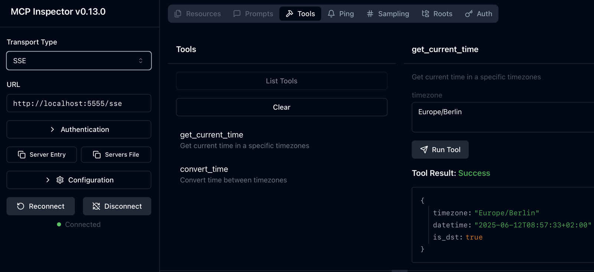This screenshot has width=594, height=272.
Task: Click the Configuration gear icon
Action: [x=60, y=180]
